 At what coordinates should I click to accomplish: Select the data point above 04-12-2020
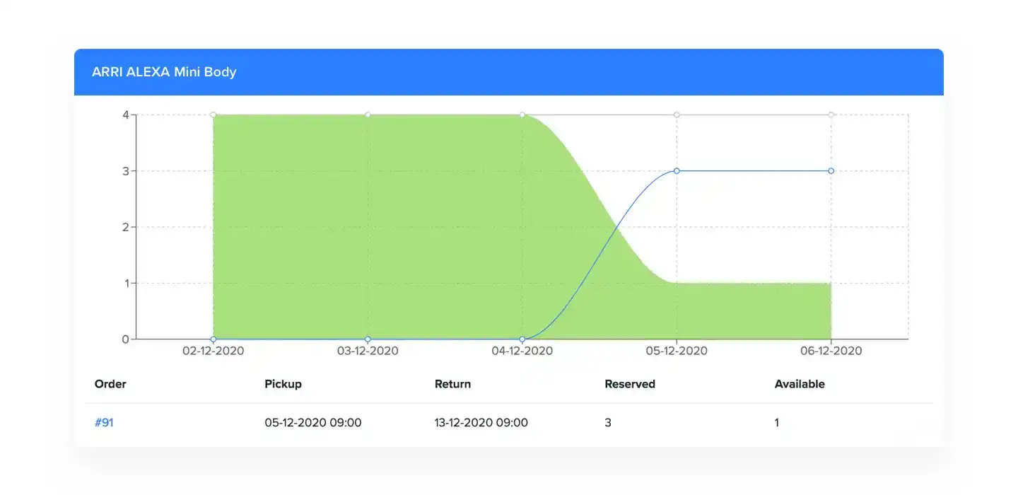point(522,114)
